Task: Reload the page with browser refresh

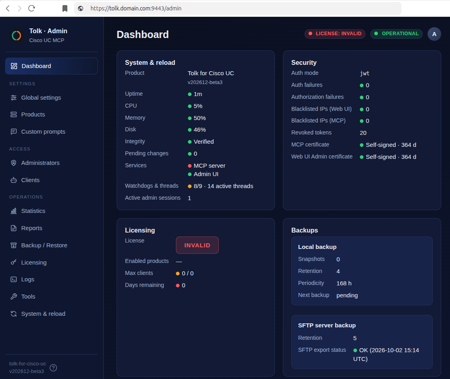Action: 32,8
